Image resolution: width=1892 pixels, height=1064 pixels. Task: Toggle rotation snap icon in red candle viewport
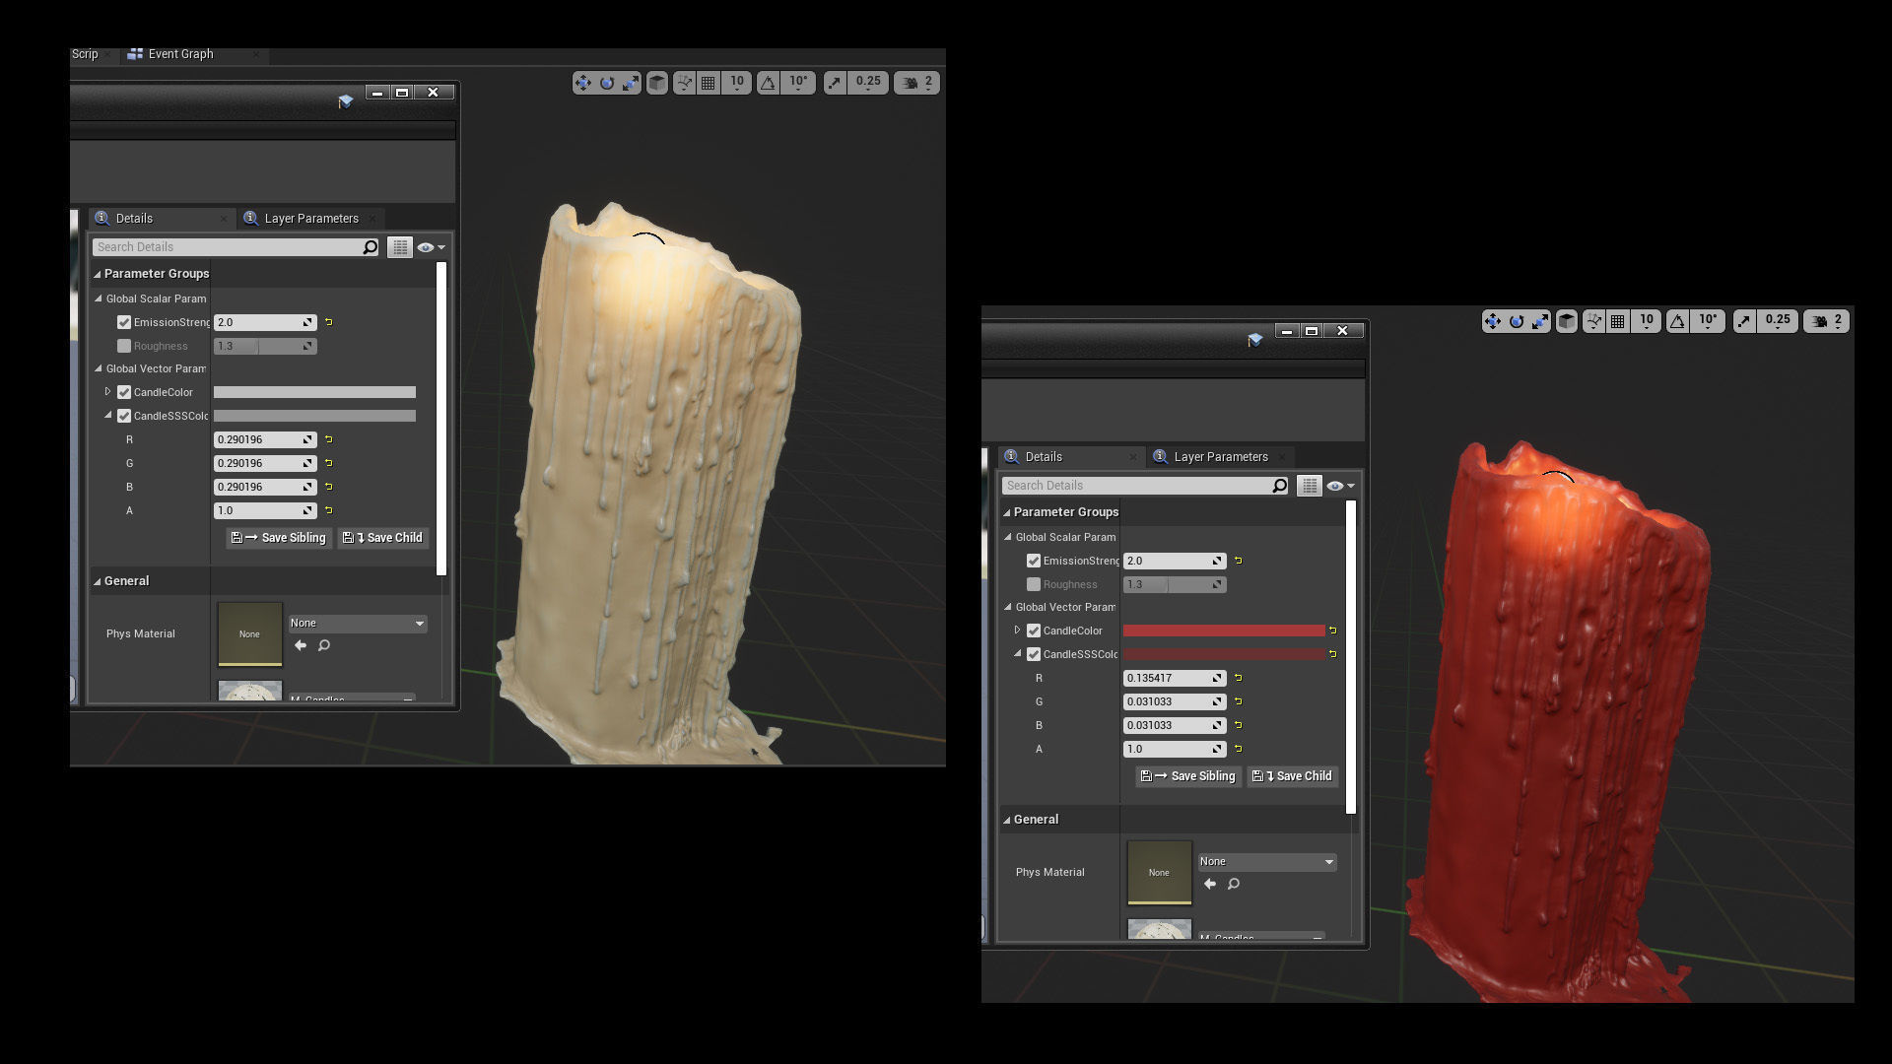(x=1677, y=321)
